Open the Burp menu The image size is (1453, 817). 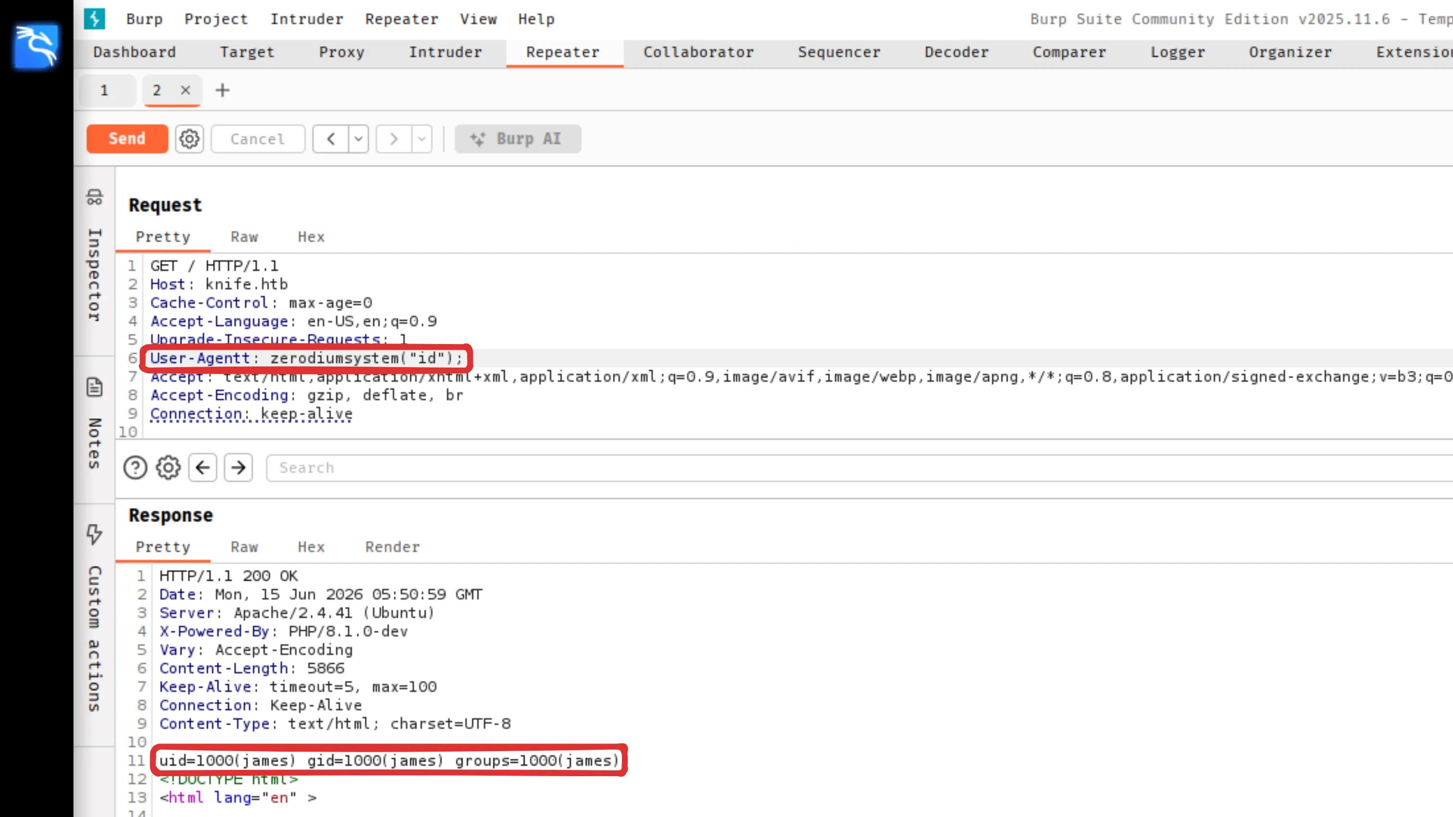click(x=144, y=19)
